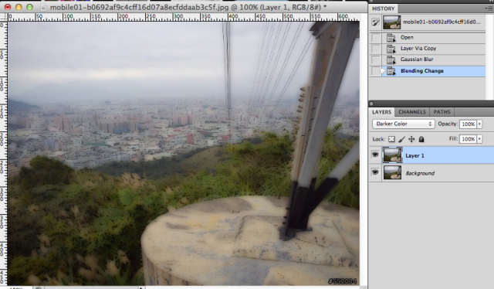Click the document title proxy icon
The height and width of the screenshot is (289, 494).
(43, 7)
